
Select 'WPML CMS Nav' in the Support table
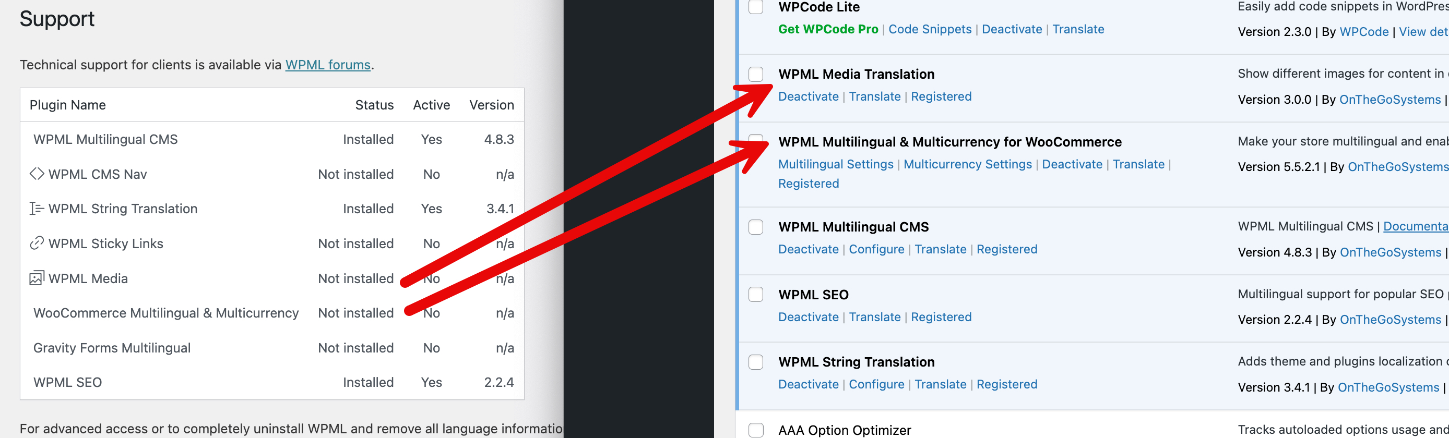[97, 174]
